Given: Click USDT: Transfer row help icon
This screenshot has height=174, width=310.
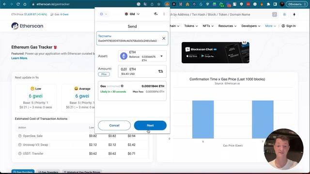Looking at the screenshot, I should (x=20, y=154).
